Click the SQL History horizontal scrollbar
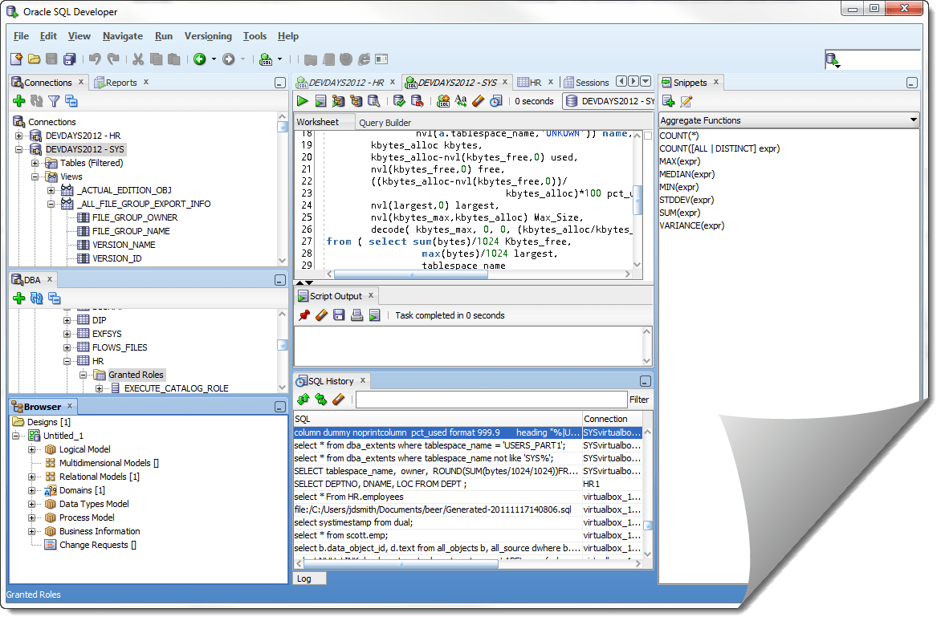The height and width of the screenshot is (621, 941). coord(401,564)
